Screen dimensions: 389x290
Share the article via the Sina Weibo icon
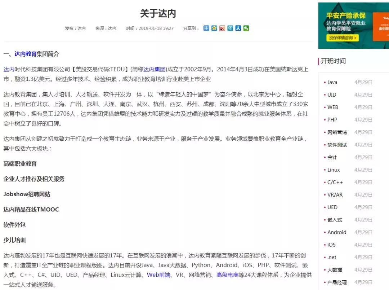pyautogui.click(x=222, y=28)
